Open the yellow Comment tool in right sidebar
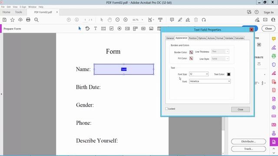Viewport: 278px width, 156px height. pyautogui.click(x=274, y=39)
